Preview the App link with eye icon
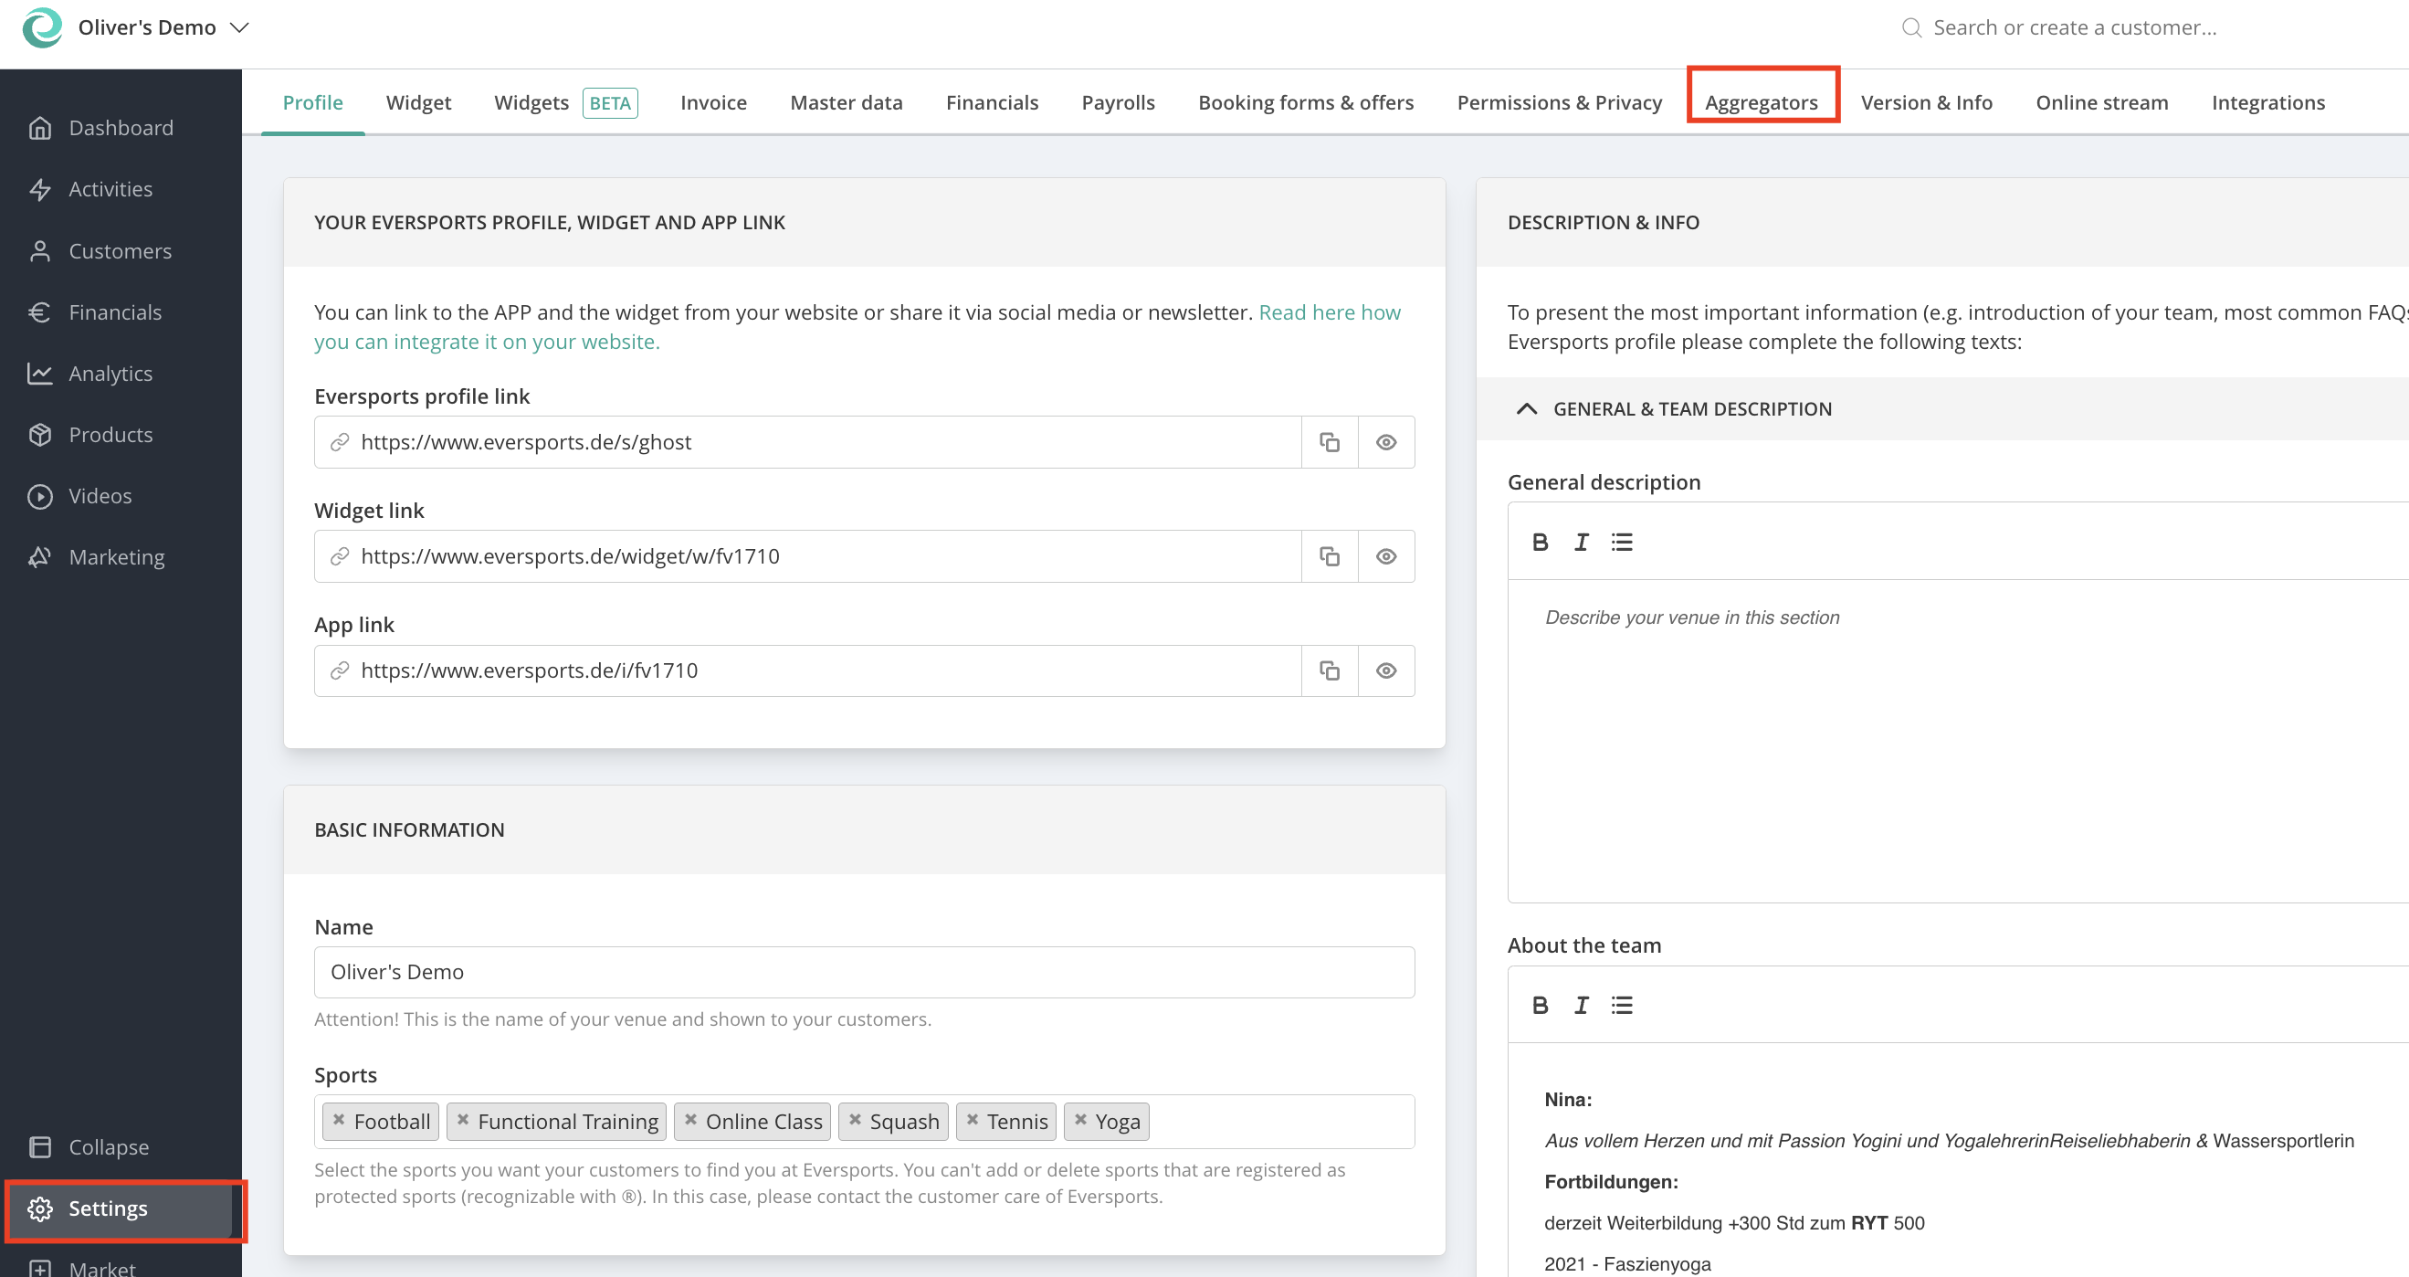The width and height of the screenshot is (2409, 1277). (1386, 670)
